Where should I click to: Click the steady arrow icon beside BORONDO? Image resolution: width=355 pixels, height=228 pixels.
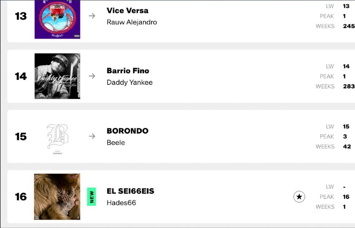tap(92, 136)
